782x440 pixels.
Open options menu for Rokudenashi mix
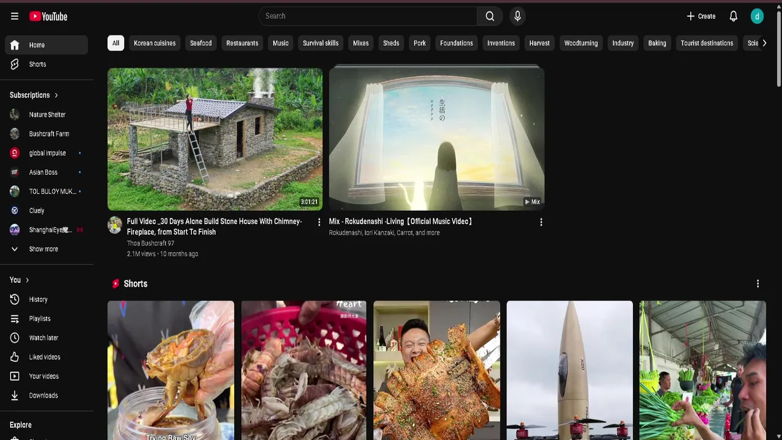coord(541,222)
